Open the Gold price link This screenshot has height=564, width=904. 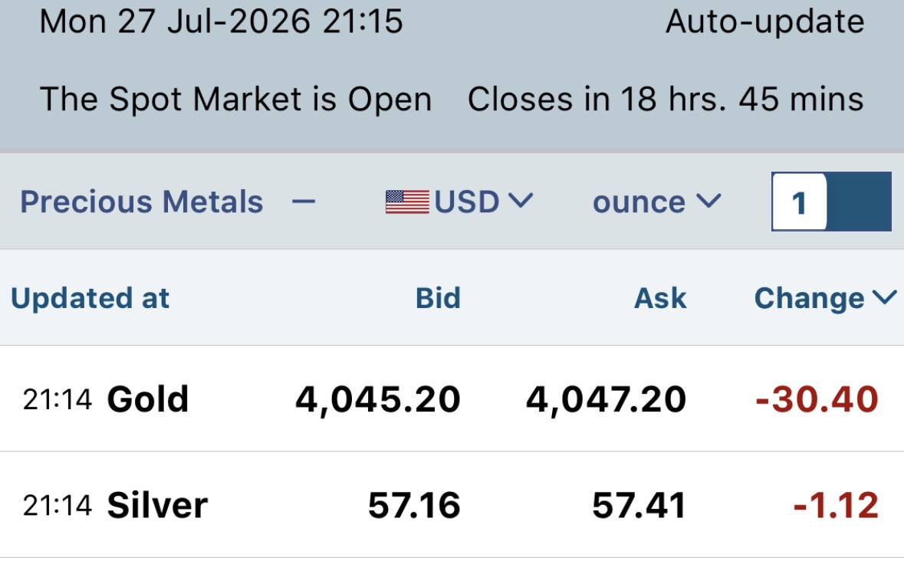point(147,398)
